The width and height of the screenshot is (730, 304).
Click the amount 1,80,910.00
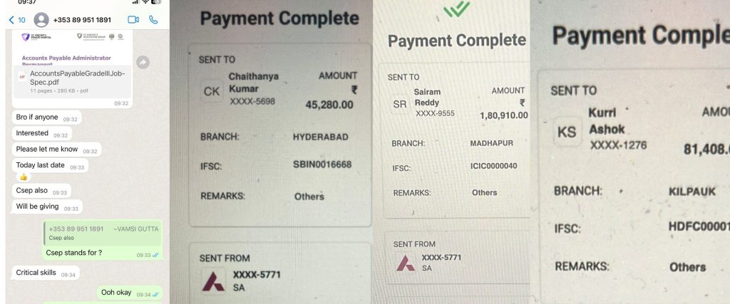503,115
